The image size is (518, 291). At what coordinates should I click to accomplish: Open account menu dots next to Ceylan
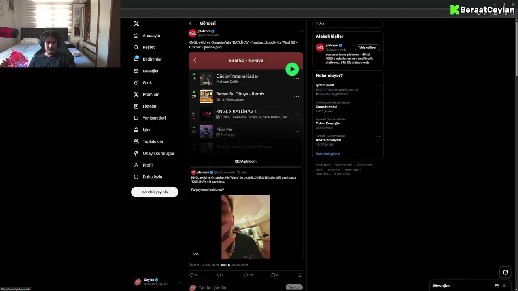coord(179,282)
